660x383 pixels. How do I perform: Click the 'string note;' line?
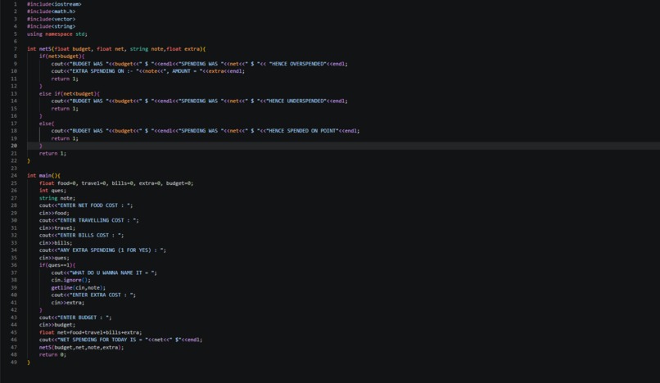coord(57,198)
